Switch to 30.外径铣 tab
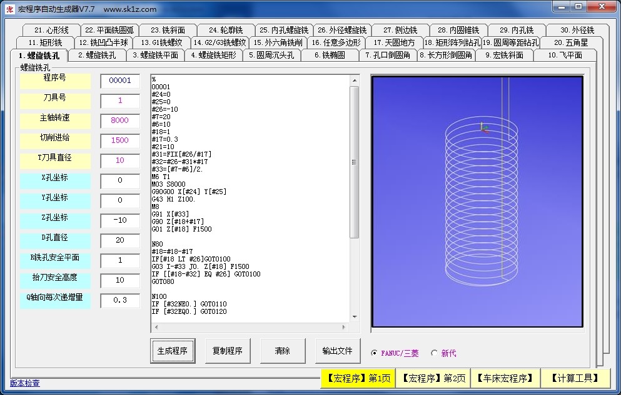This screenshot has height=395, width=621. coord(577,30)
